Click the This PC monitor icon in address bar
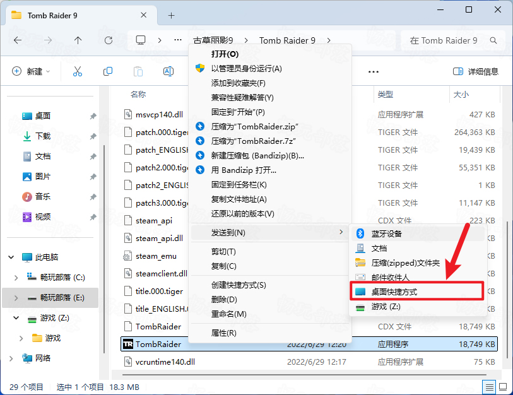Viewport: 513px width, 395px height. coord(141,40)
